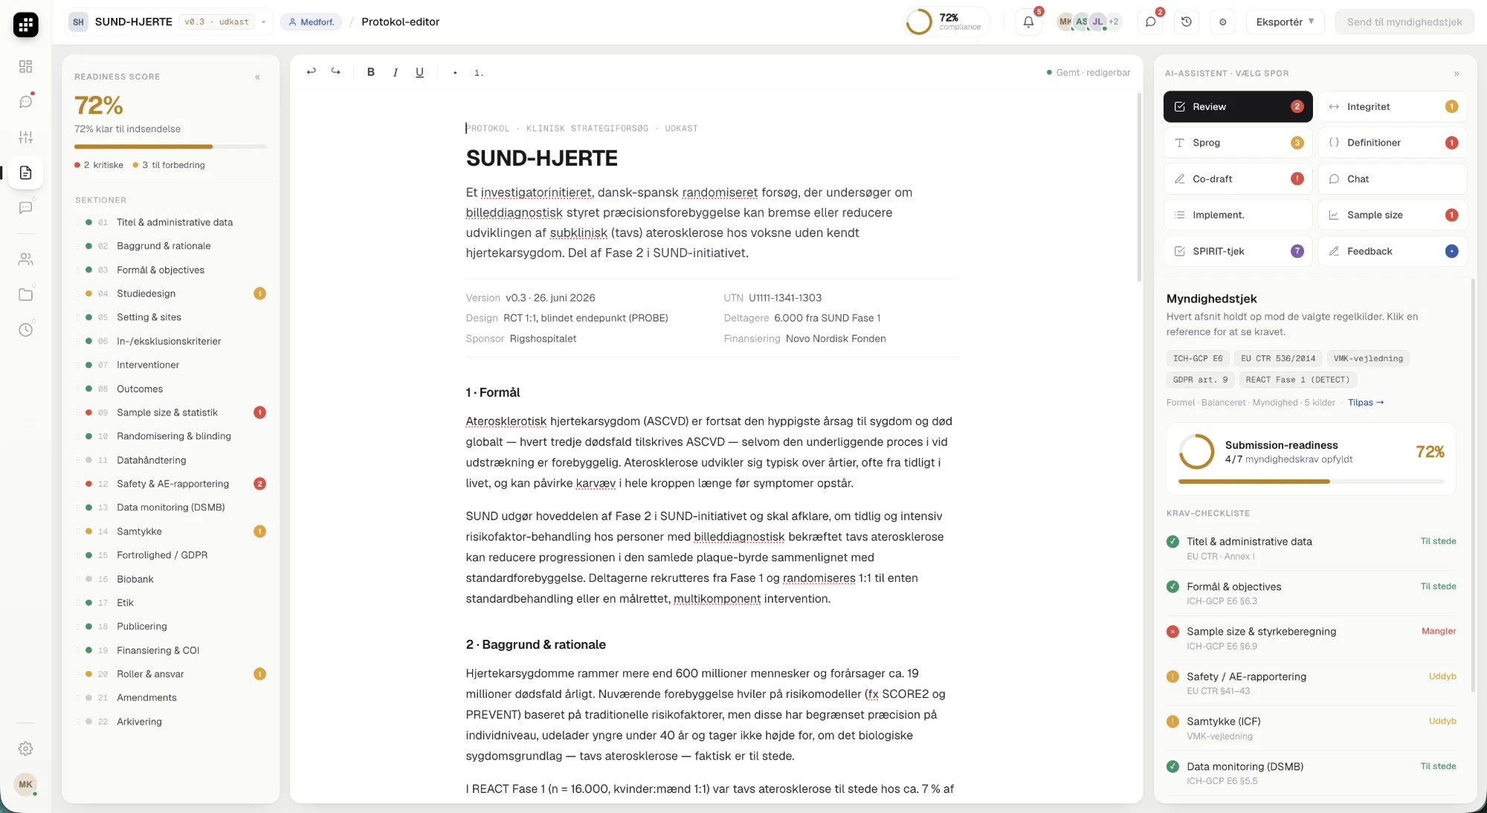Click the Medforf. role badge
Screen dimensions: 1487x813
[x=311, y=22]
